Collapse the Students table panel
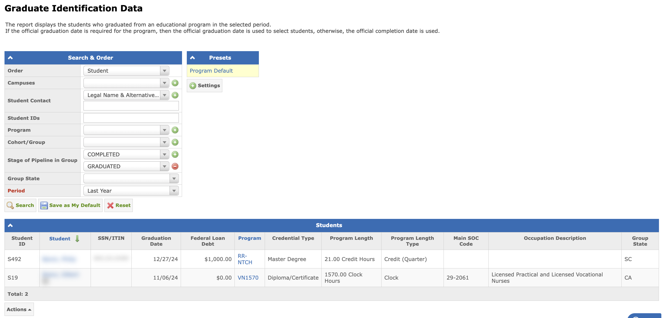 pos(10,226)
